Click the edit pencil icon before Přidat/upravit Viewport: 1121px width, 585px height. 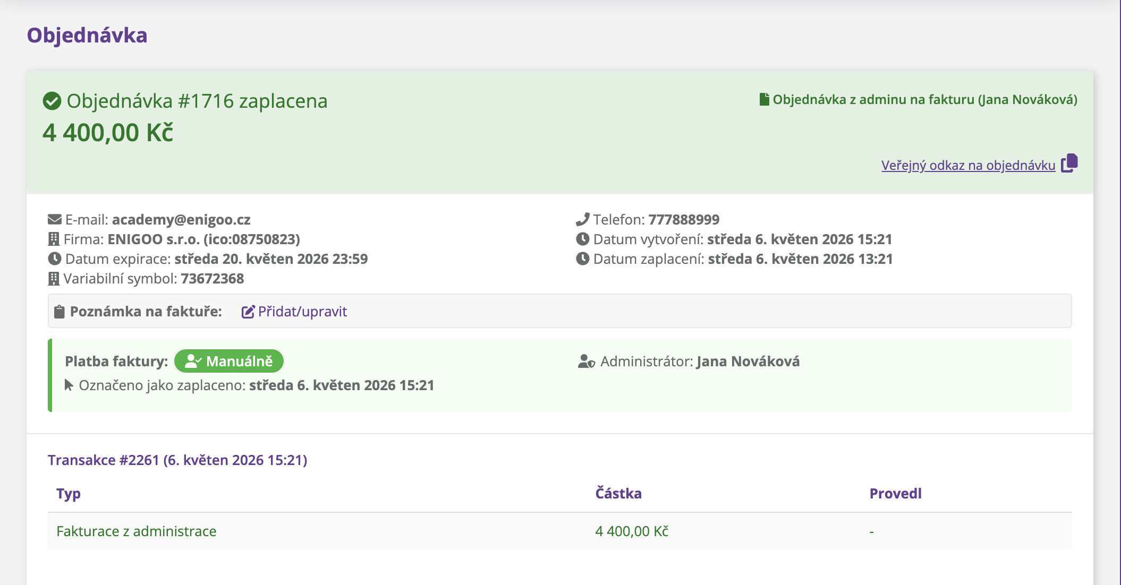[248, 312]
